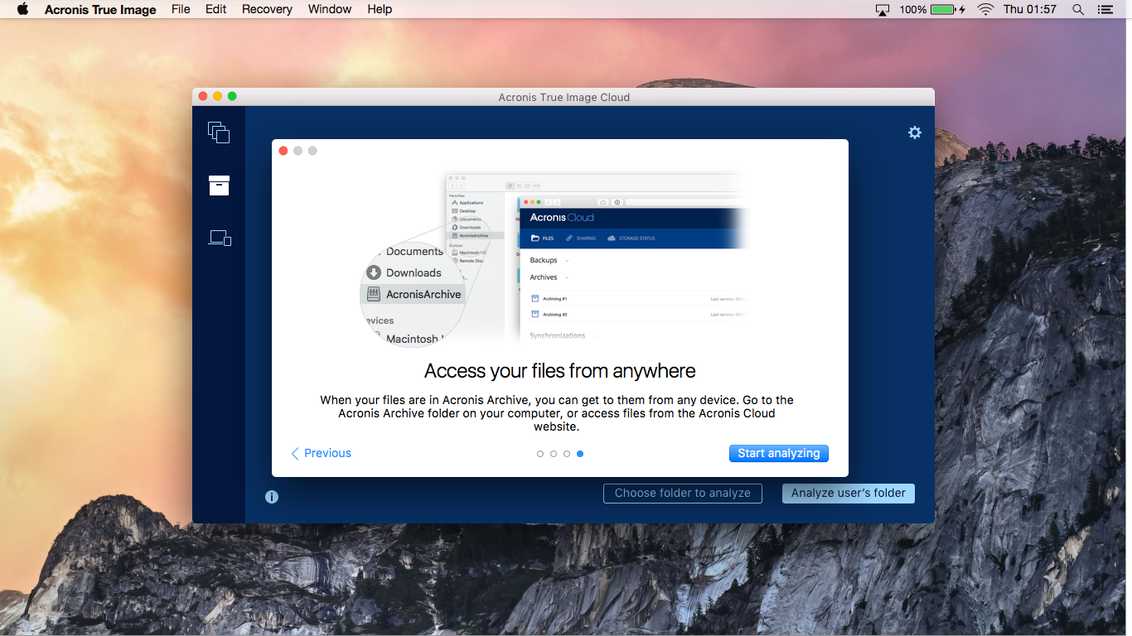Open the Acronis True Image app menu
The image size is (1132, 636).
tap(100, 9)
